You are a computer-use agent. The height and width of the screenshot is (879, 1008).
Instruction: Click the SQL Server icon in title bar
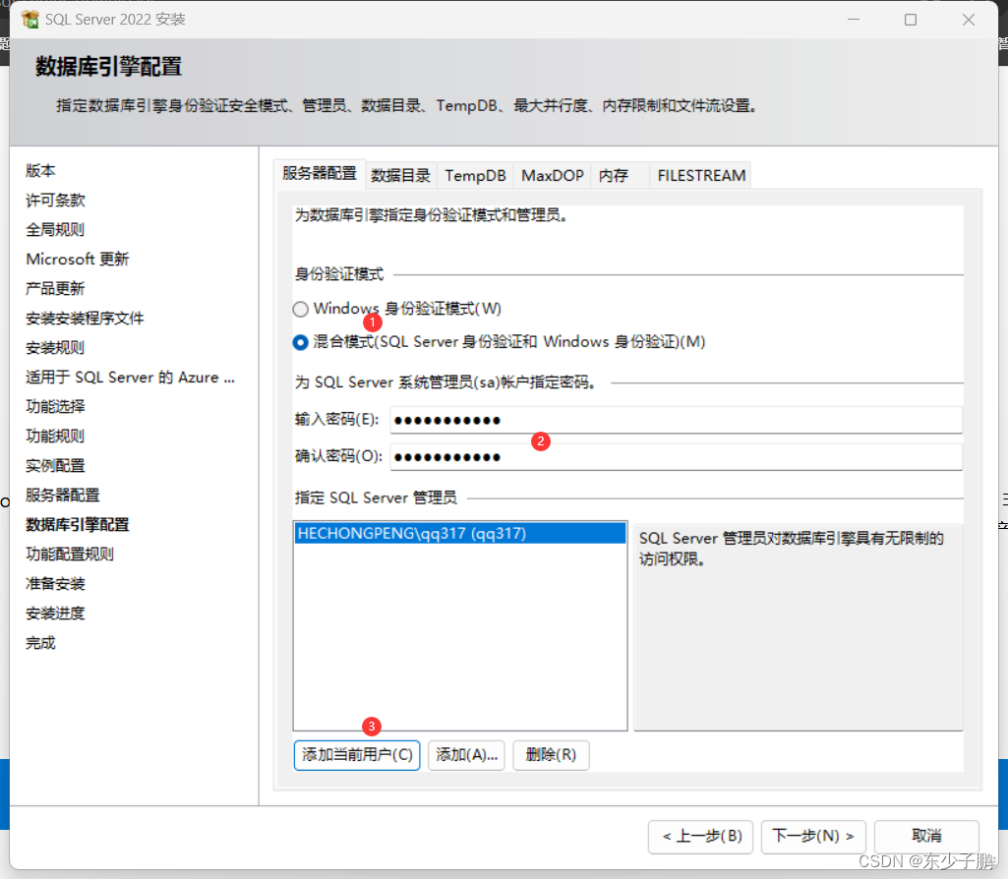(x=29, y=19)
